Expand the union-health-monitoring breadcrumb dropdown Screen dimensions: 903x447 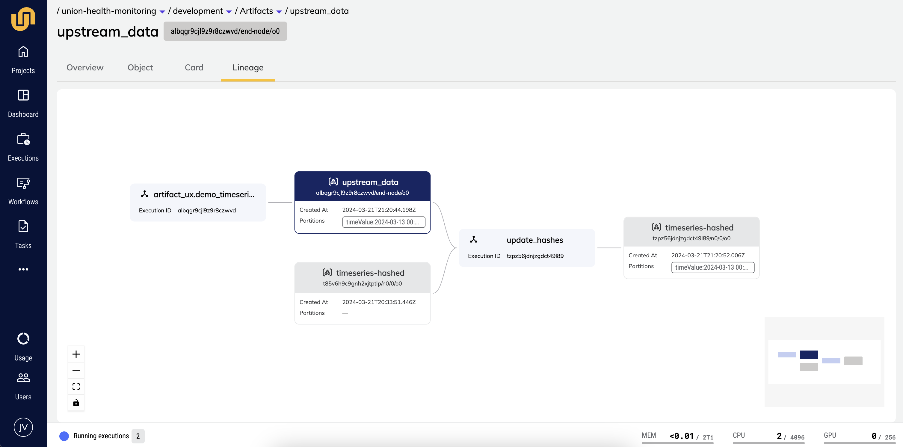click(x=162, y=11)
